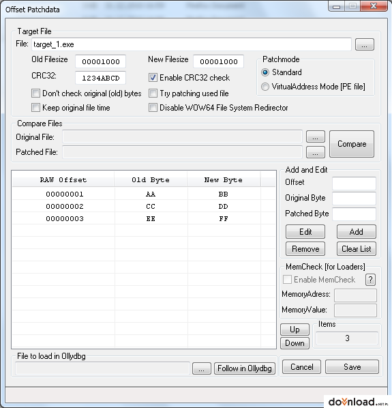The image size is (392, 408).
Task: Select Standard patchmode radio button
Action: coord(265,72)
